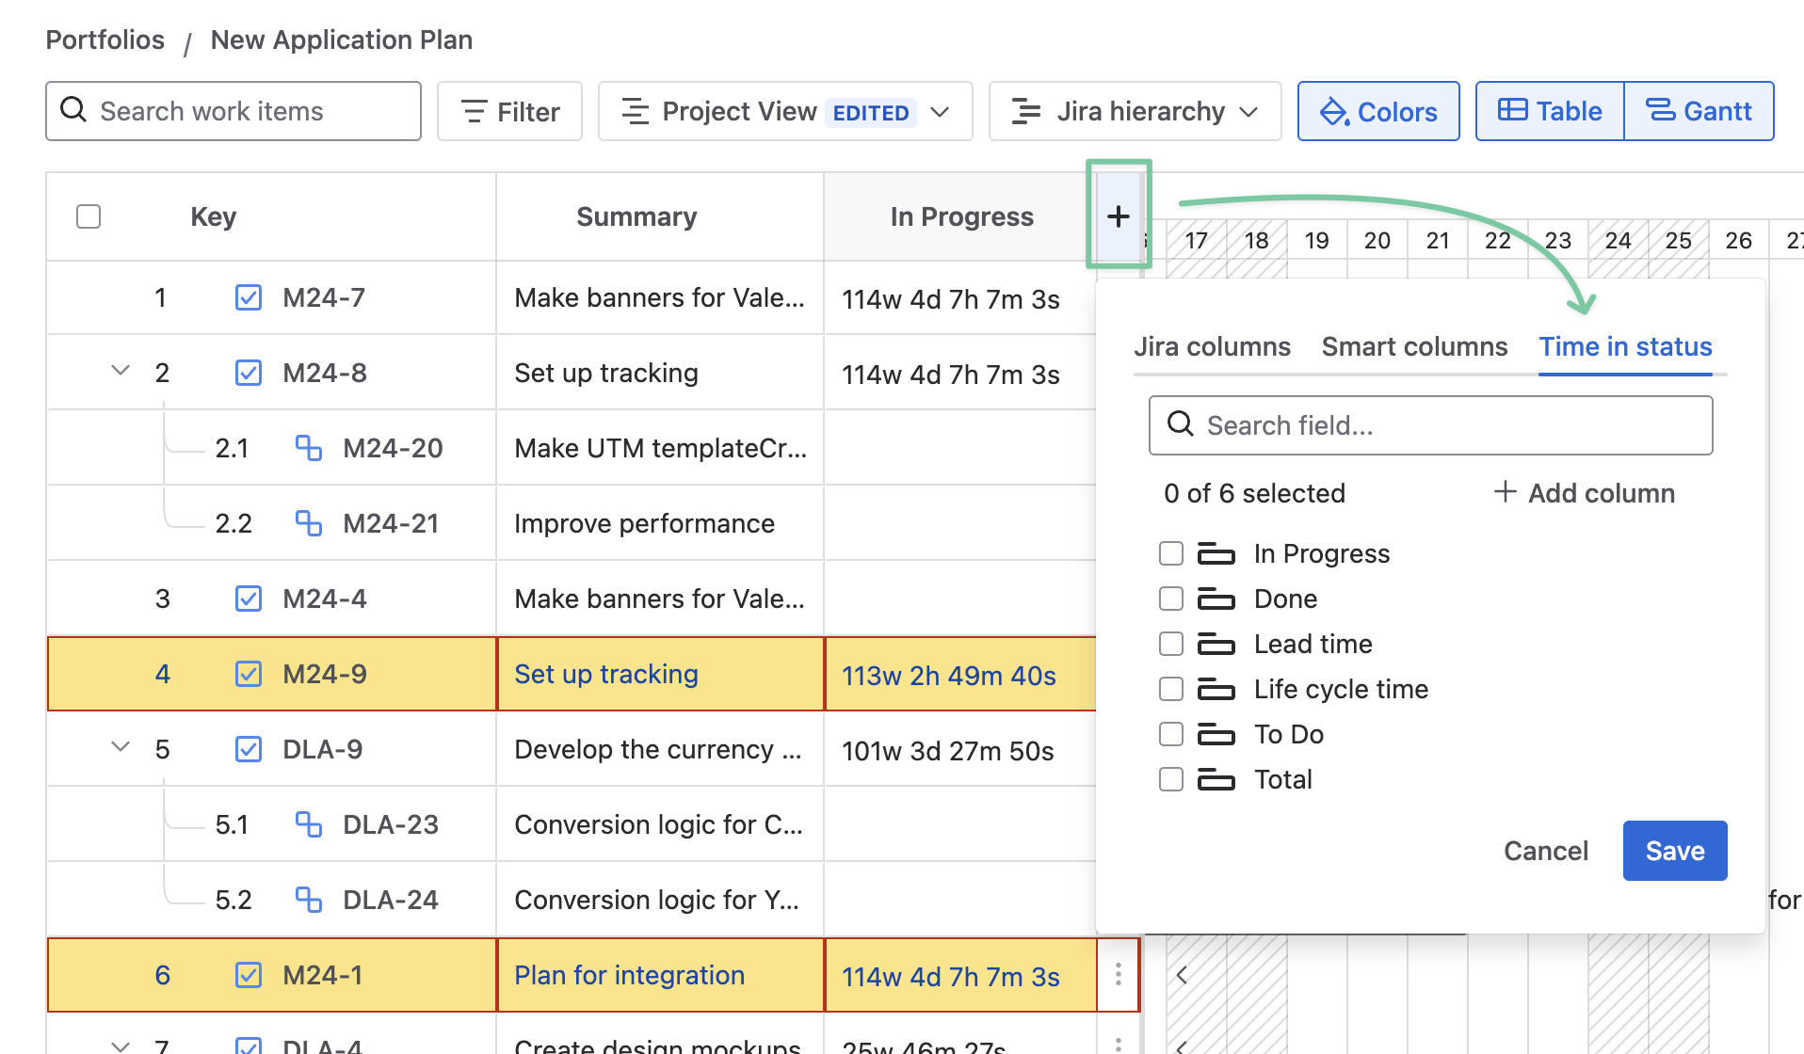Viewport: 1804px width, 1054px height.
Task: Click the subtask icon next to M24-20
Action: coord(308,448)
